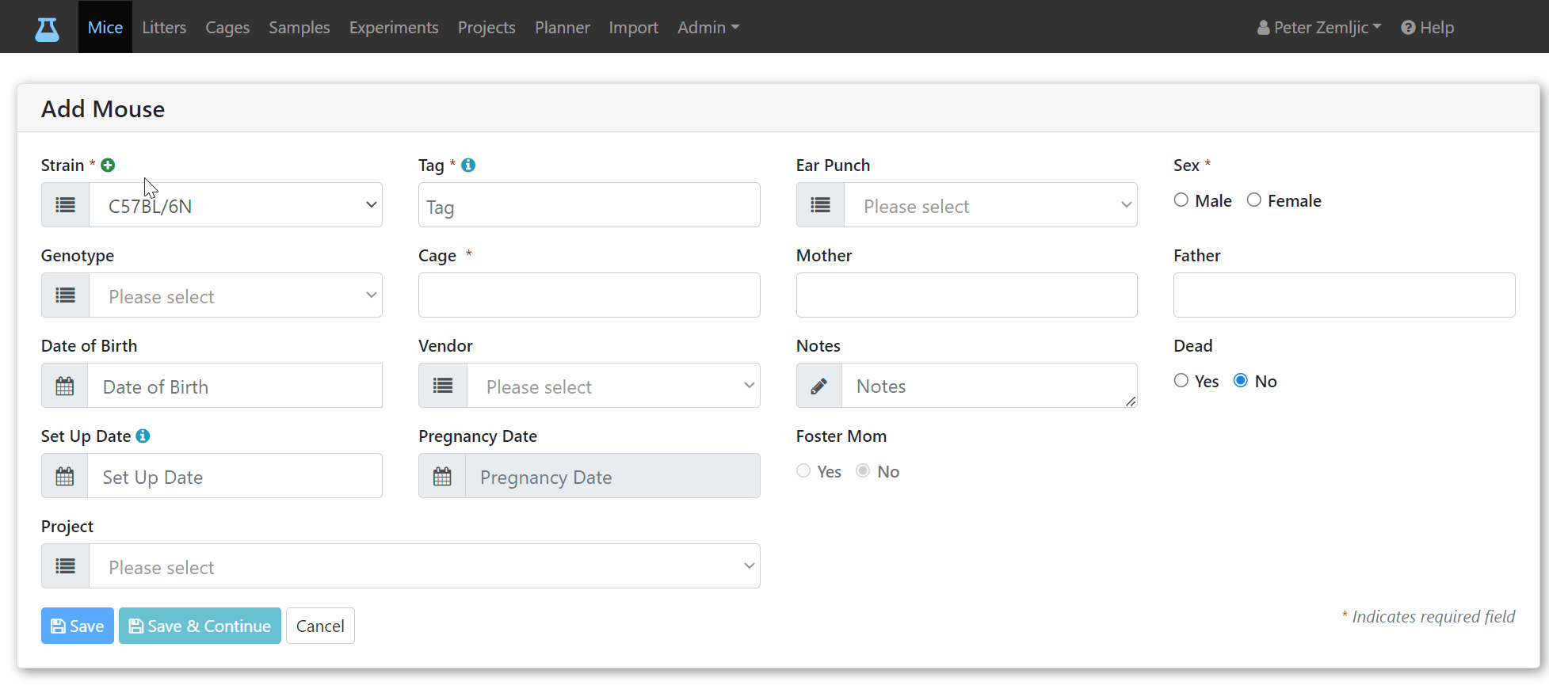Click the pencil icon beside Notes
Screen dimensions: 1549x689
[x=819, y=386]
